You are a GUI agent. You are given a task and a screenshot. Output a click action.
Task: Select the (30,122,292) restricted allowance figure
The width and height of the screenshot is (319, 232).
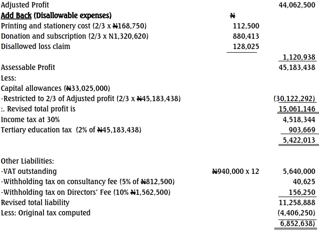tap(294, 98)
